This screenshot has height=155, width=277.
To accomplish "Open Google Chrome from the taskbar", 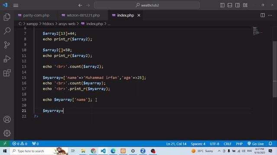I will tap(93, 151).
